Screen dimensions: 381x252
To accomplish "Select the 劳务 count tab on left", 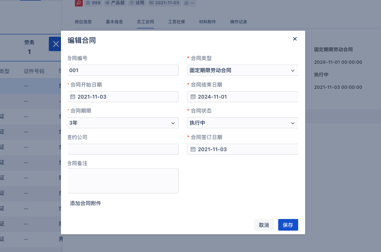I will (29, 47).
